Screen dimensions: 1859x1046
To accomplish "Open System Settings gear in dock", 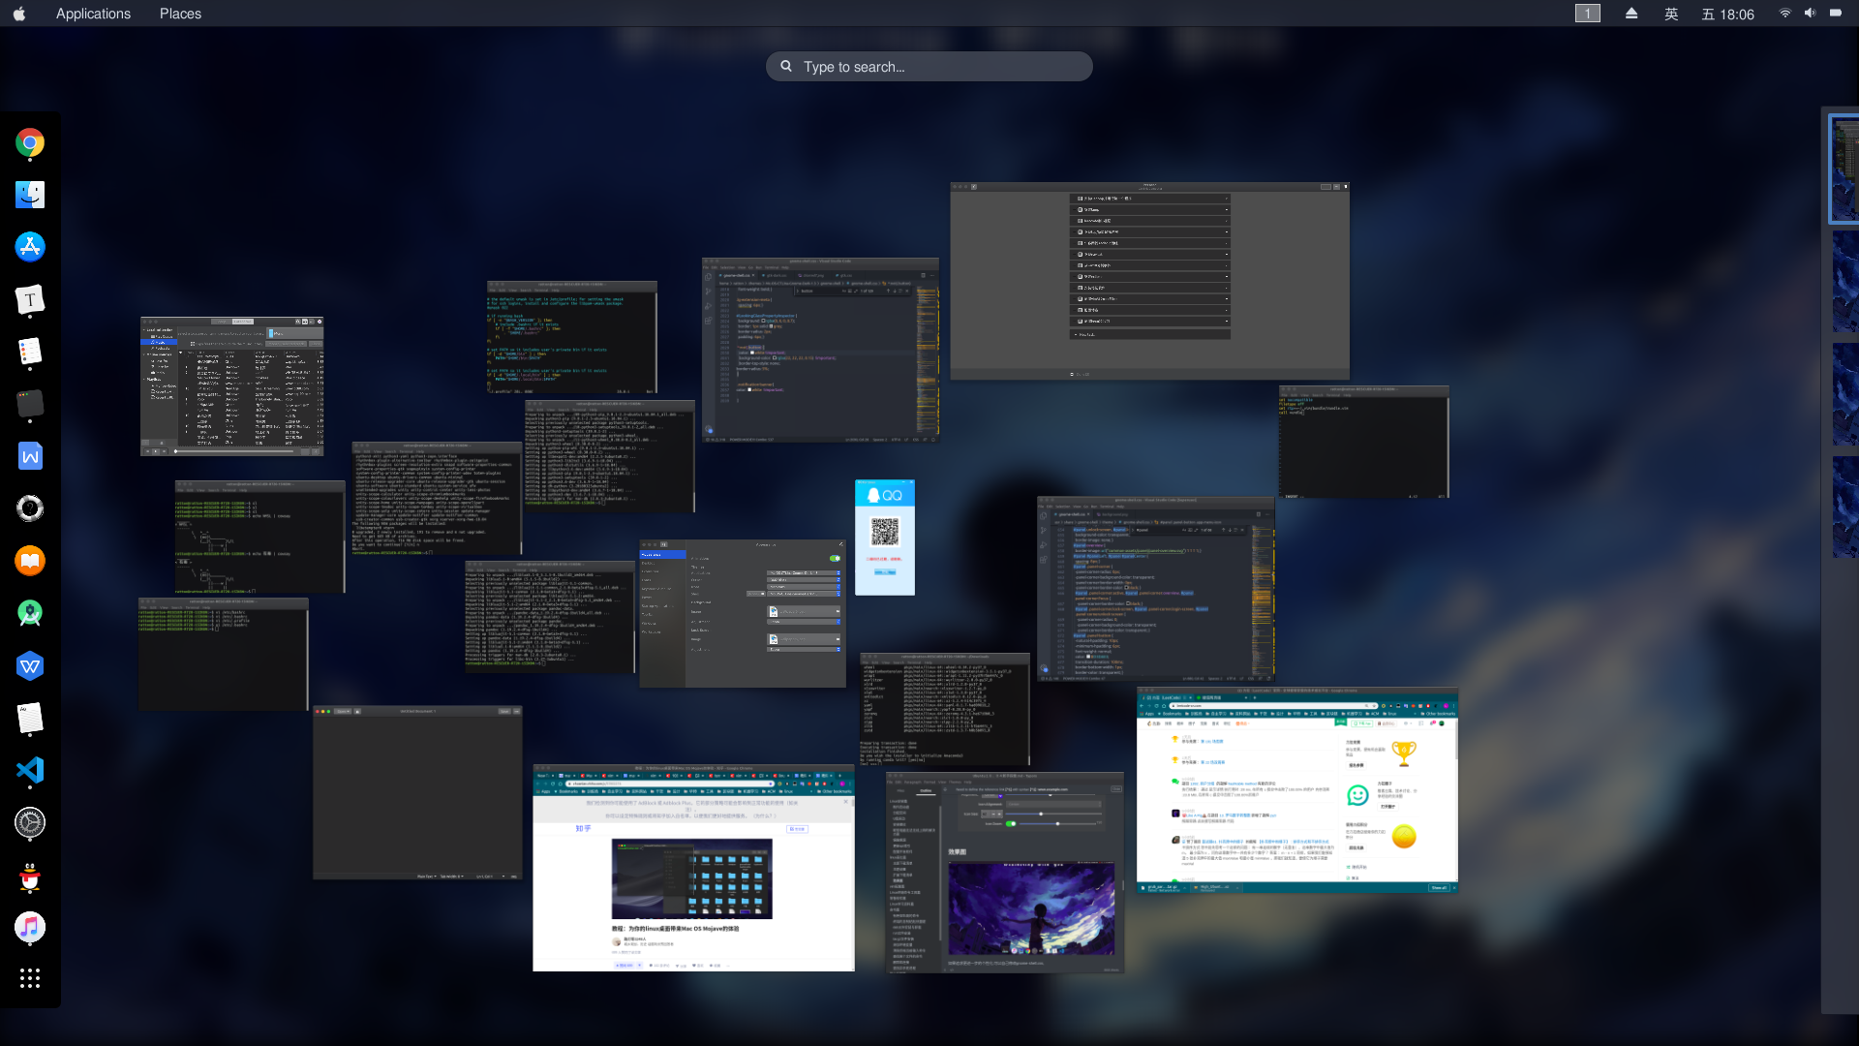I will (x=30, y=822).
